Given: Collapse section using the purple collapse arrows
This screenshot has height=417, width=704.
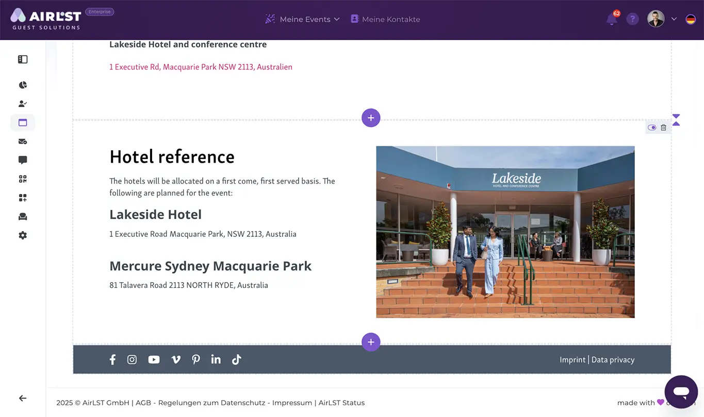Looking at the screenshot, I should click(x=676, y=120).
